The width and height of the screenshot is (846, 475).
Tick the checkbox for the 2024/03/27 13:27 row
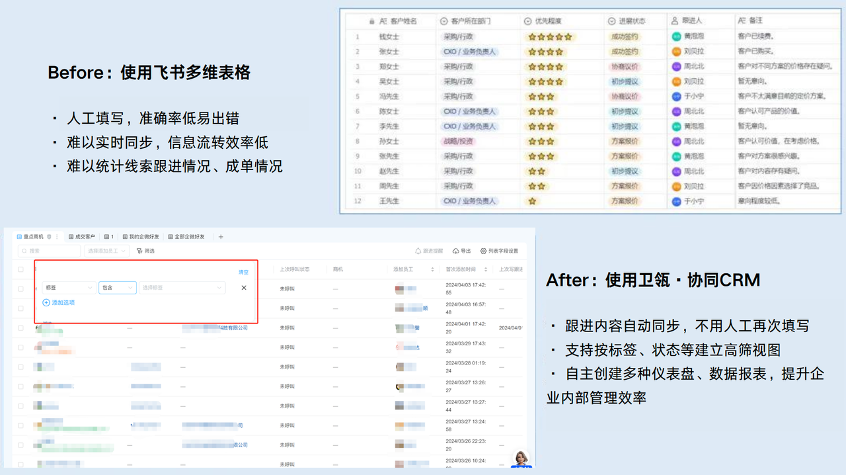(21, 406)
